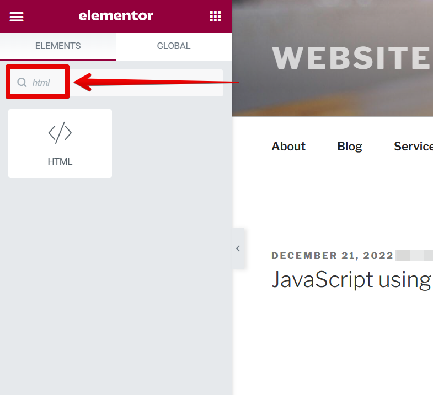Screen dimensions: 433x395
Task: Click the widgets grid icon in header
Action: [215, 17]
